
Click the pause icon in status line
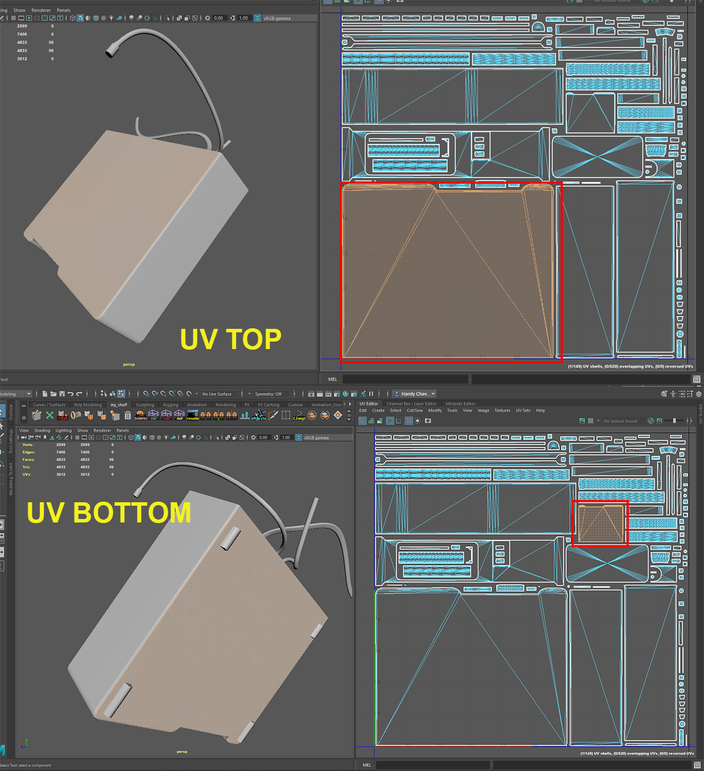click(371, 394)
